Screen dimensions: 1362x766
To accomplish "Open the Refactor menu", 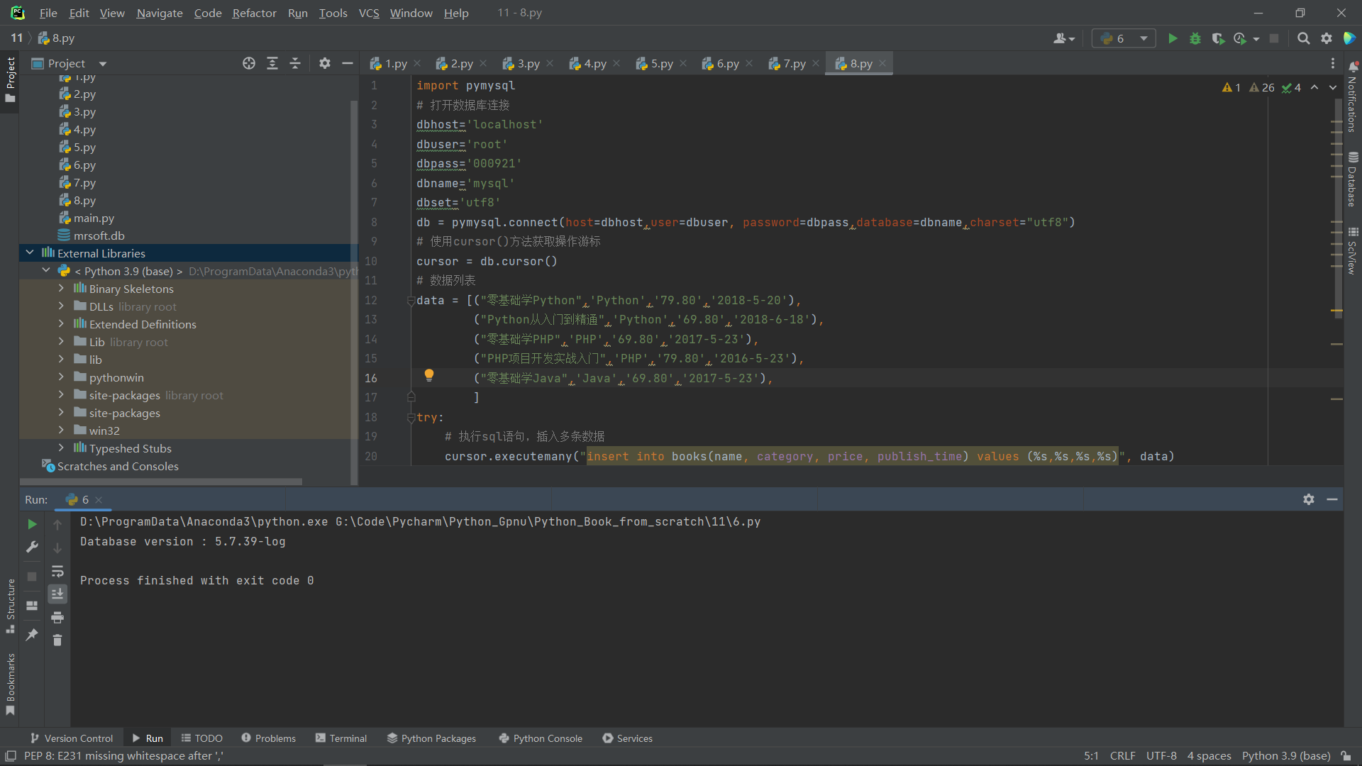I will pyautogui.click(x=254, y=13).
